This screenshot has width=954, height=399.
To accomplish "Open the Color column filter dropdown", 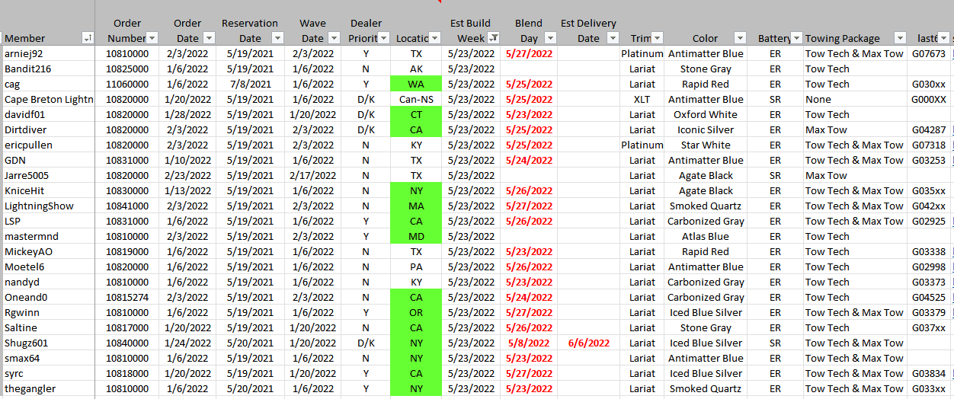I will 739,38.
